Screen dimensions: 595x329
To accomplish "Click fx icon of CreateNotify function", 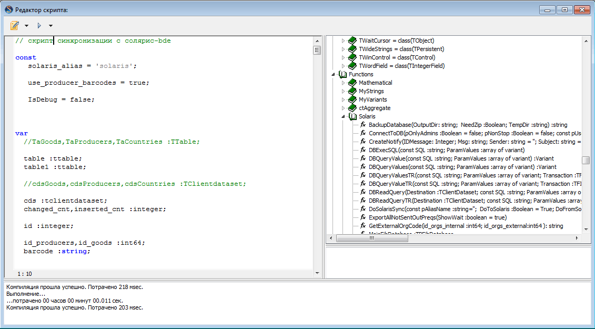I will click(363, 141).
